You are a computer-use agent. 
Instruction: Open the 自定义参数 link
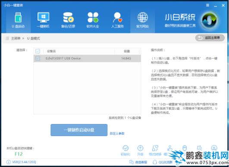[117, 133]
